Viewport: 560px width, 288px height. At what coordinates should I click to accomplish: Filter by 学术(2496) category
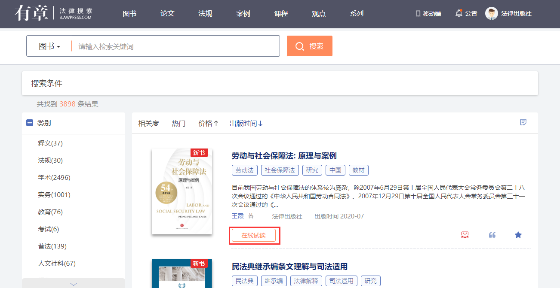pyautogui.click(x=54, y=178)
